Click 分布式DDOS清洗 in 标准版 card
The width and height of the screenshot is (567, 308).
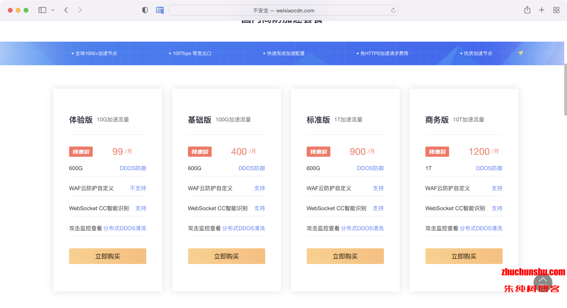(x=362, y=228)
